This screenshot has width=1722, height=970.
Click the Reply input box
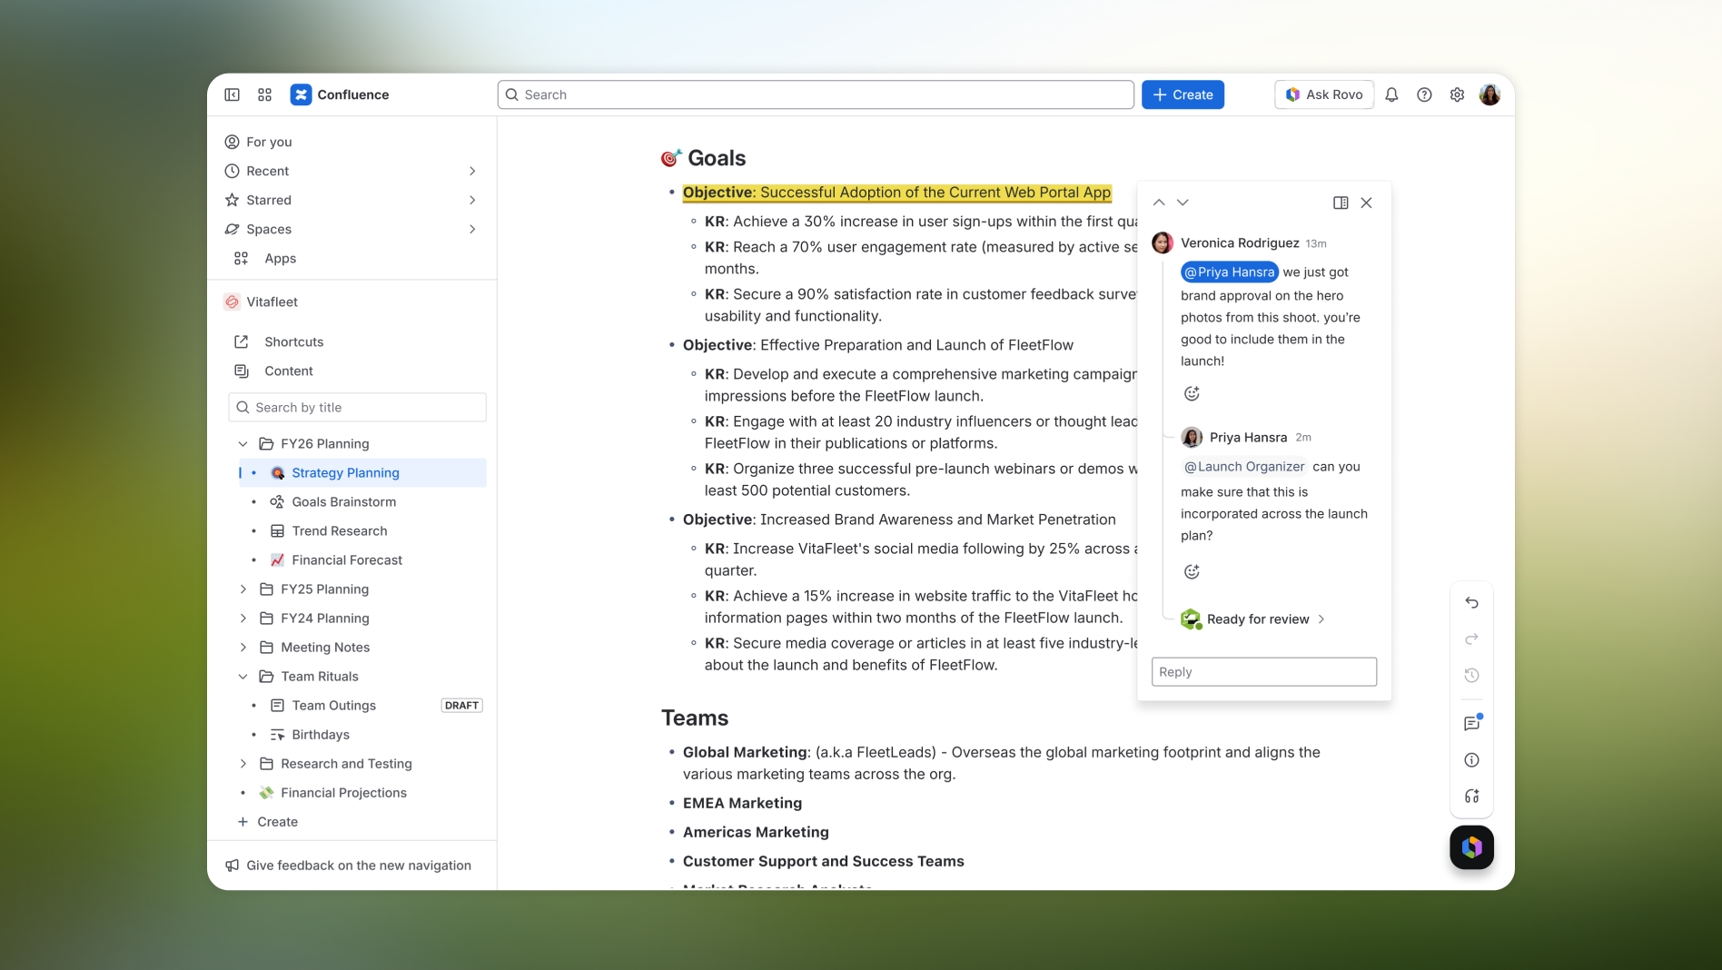(1264, 672)
